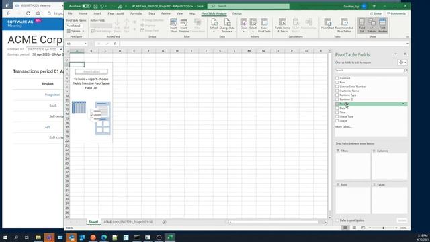Check the License Serial Number field

pos(337,87)
